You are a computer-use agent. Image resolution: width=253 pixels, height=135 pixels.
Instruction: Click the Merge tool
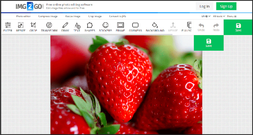coord(173,27)
